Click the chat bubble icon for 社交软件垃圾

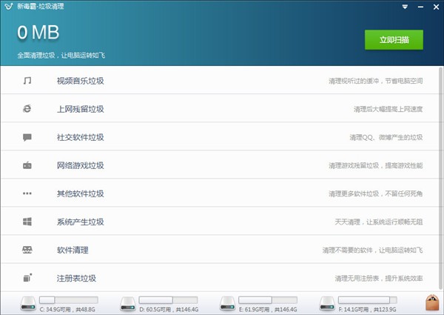27,137
